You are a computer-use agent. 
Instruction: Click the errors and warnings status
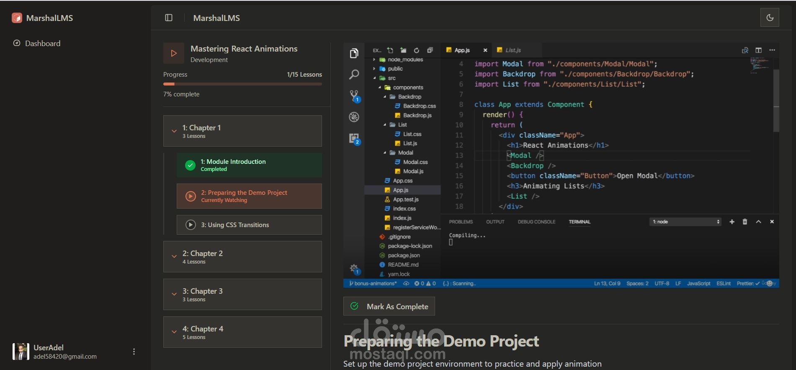point(425,283)
